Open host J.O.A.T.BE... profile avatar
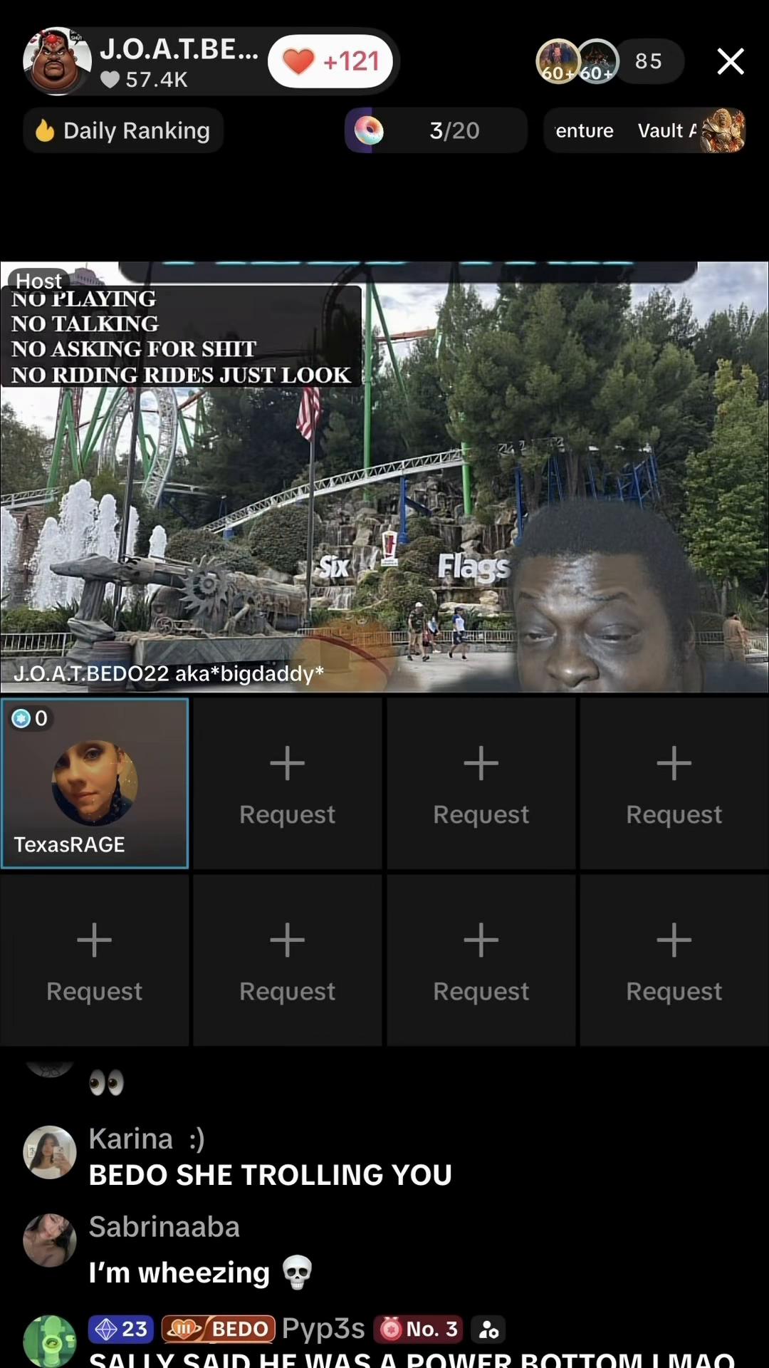769x1368 pixels. [x=57, y=62]
